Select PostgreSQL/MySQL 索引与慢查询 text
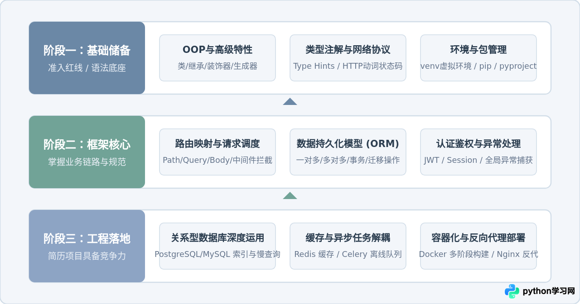Image resolution: width=580 pixels, height=304 pixels. pos(217,254)
